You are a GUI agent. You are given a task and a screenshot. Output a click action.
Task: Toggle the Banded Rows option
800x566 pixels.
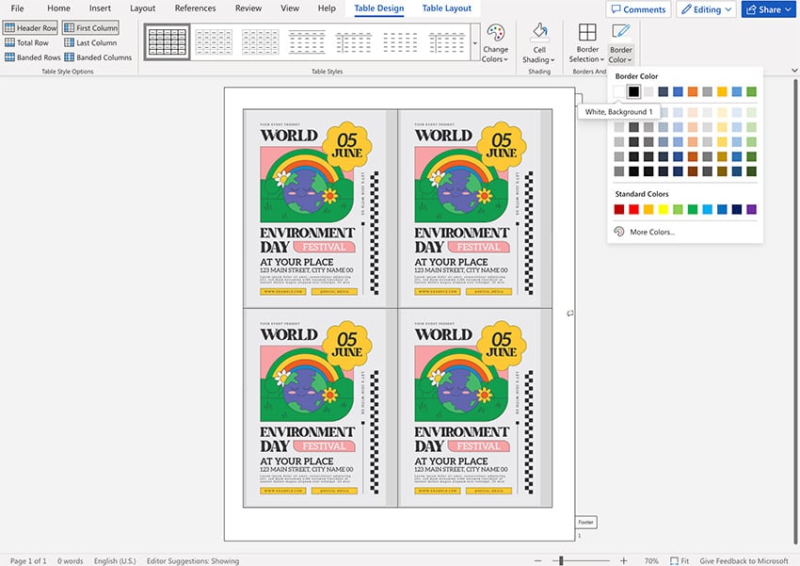tap(33, 57)
